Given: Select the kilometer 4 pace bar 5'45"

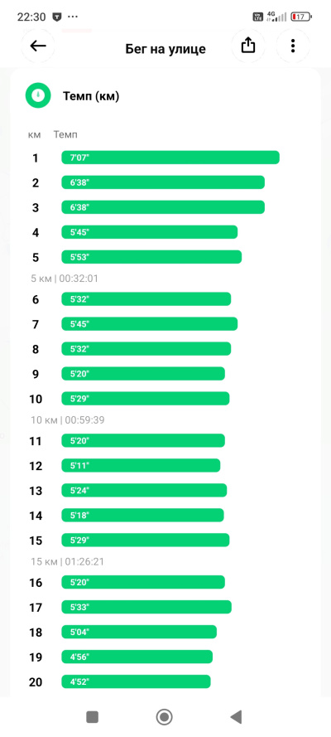Looking at the screenshot, I should pyautogui.click(x=150, y=232).
